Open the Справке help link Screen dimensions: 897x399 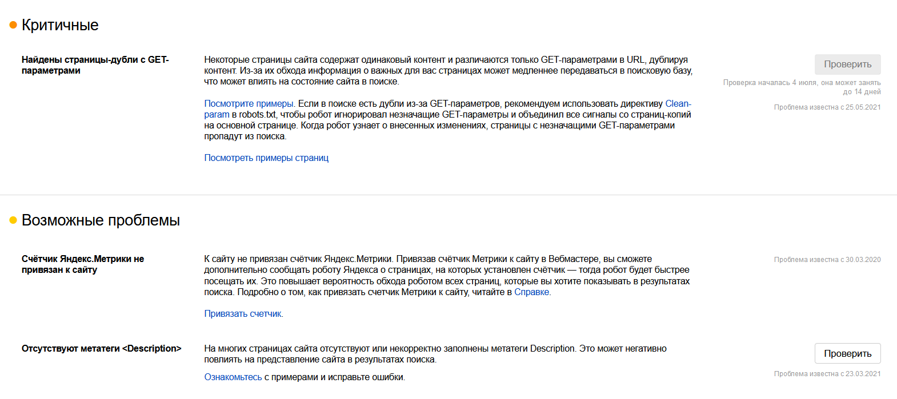click(x=531, y=292)
